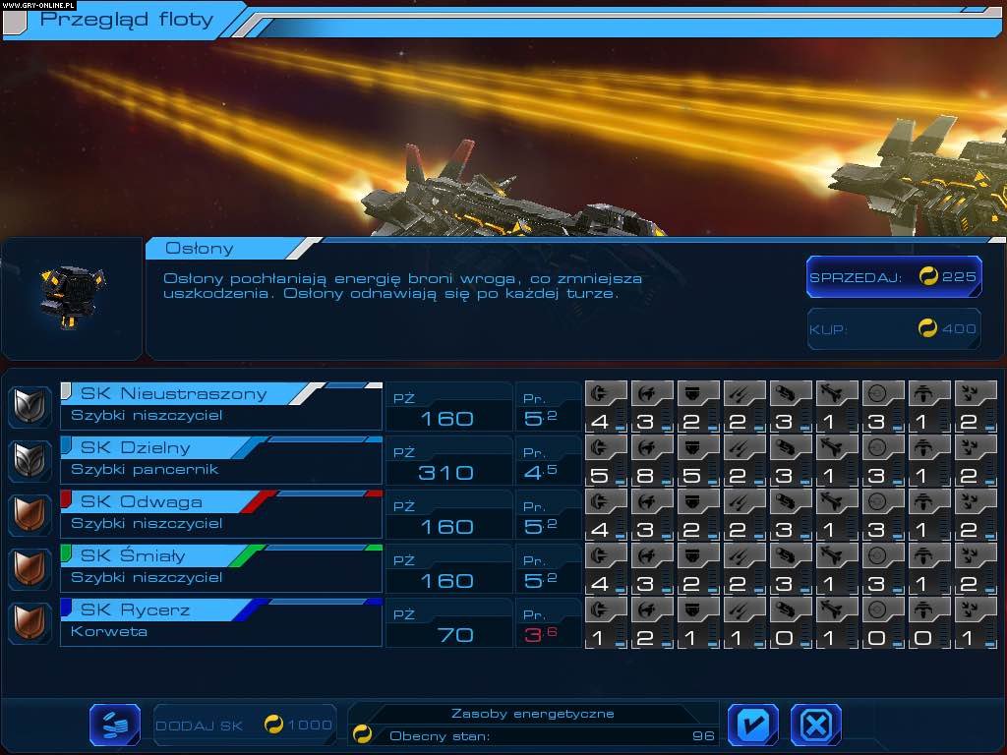Click the silver badge beside SK Dzielny
1007x755 pixels.
click(30, 460)
